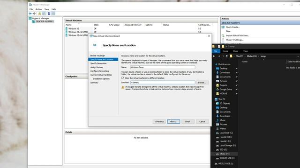The width and height of the screenshot is (300, 168).
Task: Click Quick Create in the Actions pane
Action: pos(232,27)
